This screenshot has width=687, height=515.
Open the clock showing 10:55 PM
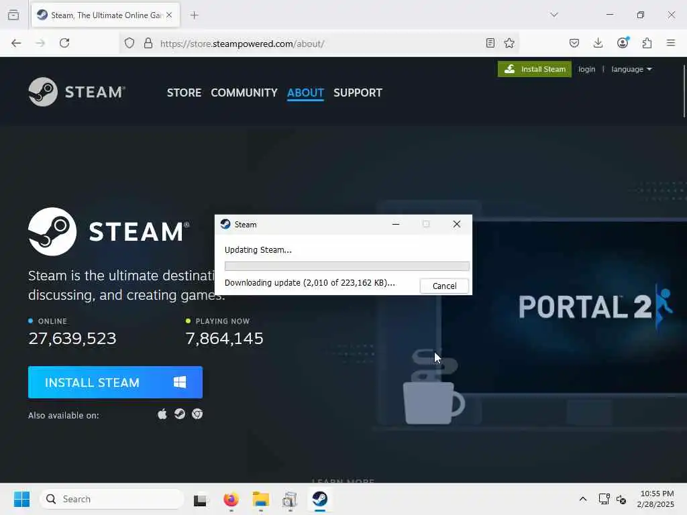click(655, 499)
